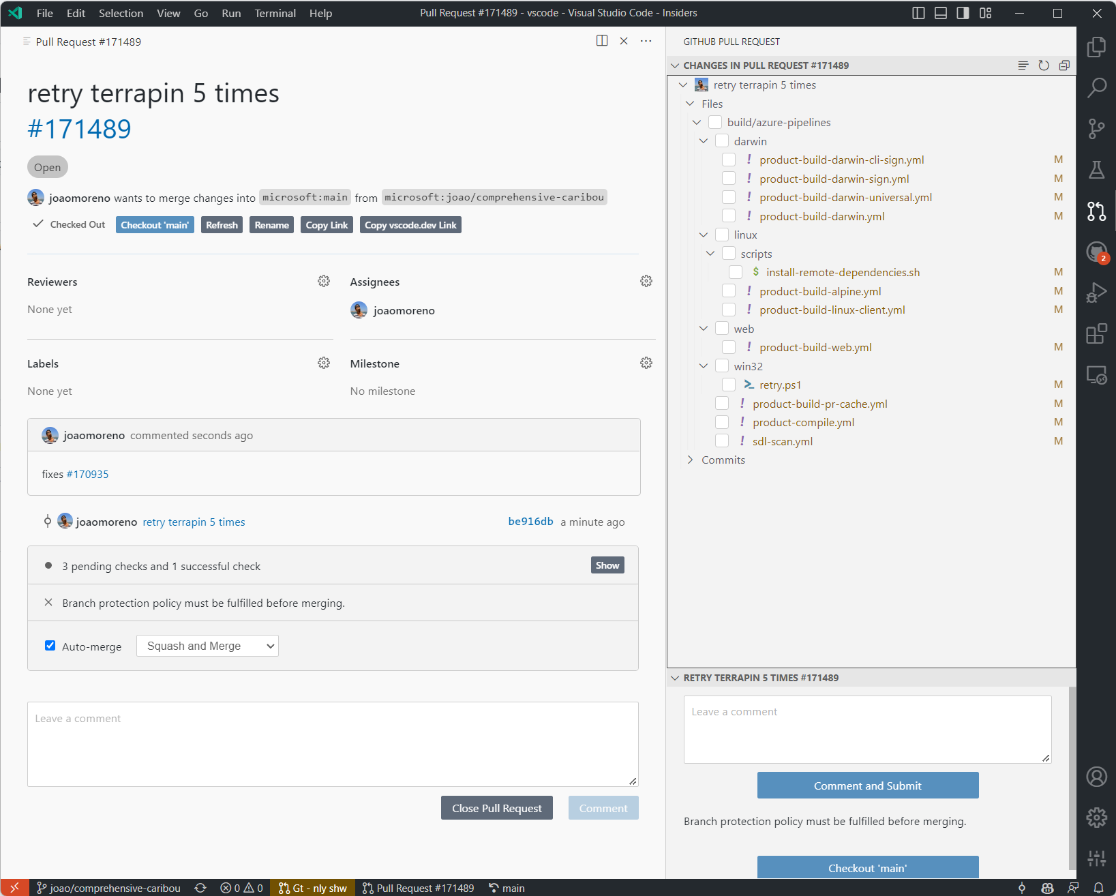Viewport: 1116px width, 896px height.
Task: Open the Terminal menu
Action: point(275,13)
